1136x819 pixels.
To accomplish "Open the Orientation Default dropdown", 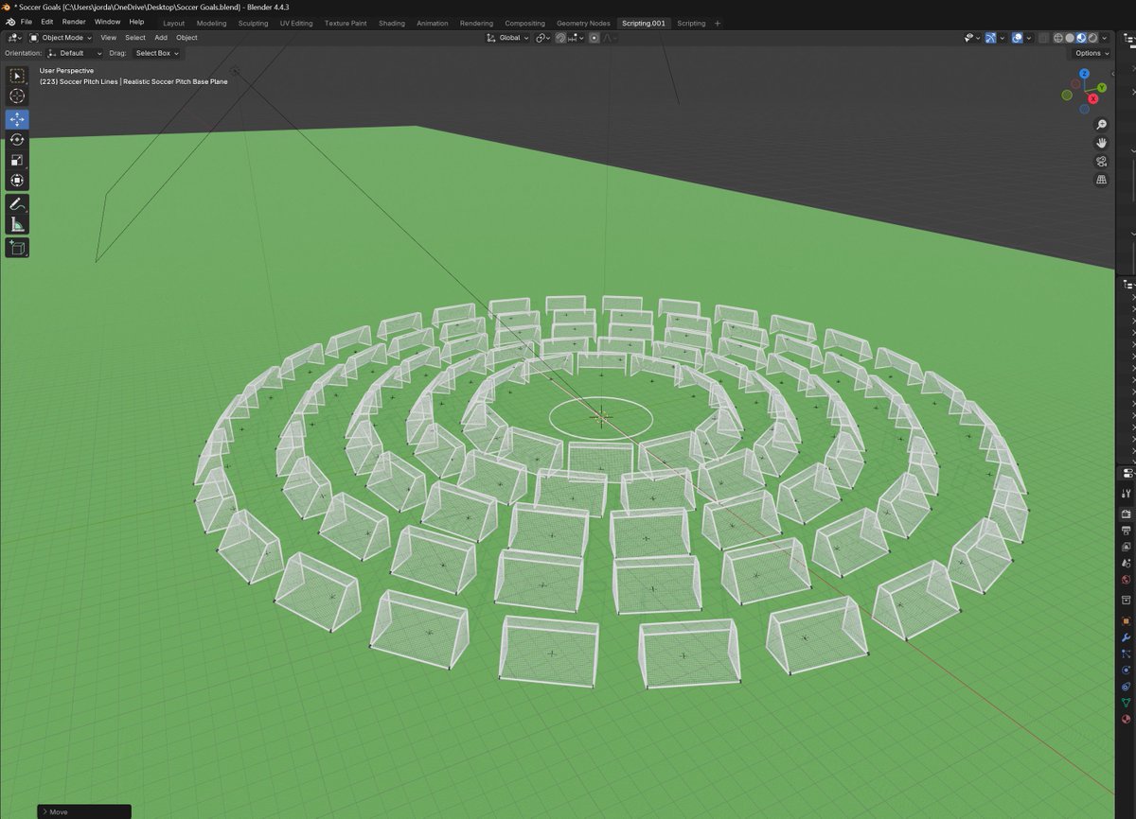I will 73,53.
